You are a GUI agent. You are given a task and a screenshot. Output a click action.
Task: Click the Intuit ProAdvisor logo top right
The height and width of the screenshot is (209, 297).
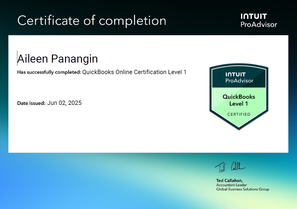pyautogui.click(x=259, y=20)
